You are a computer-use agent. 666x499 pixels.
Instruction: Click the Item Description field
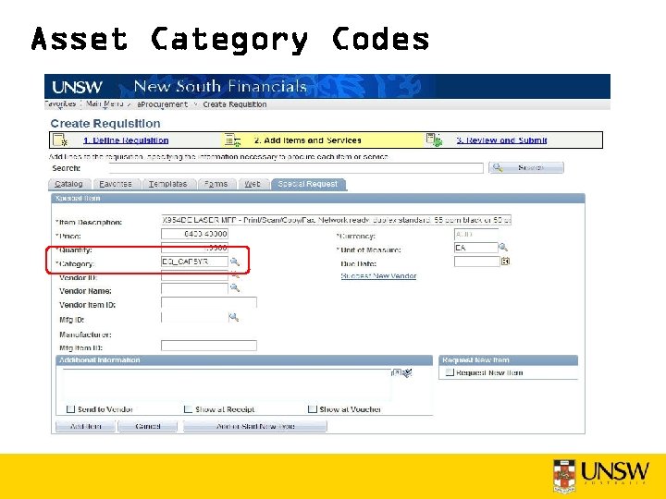[x=336, y=220]
